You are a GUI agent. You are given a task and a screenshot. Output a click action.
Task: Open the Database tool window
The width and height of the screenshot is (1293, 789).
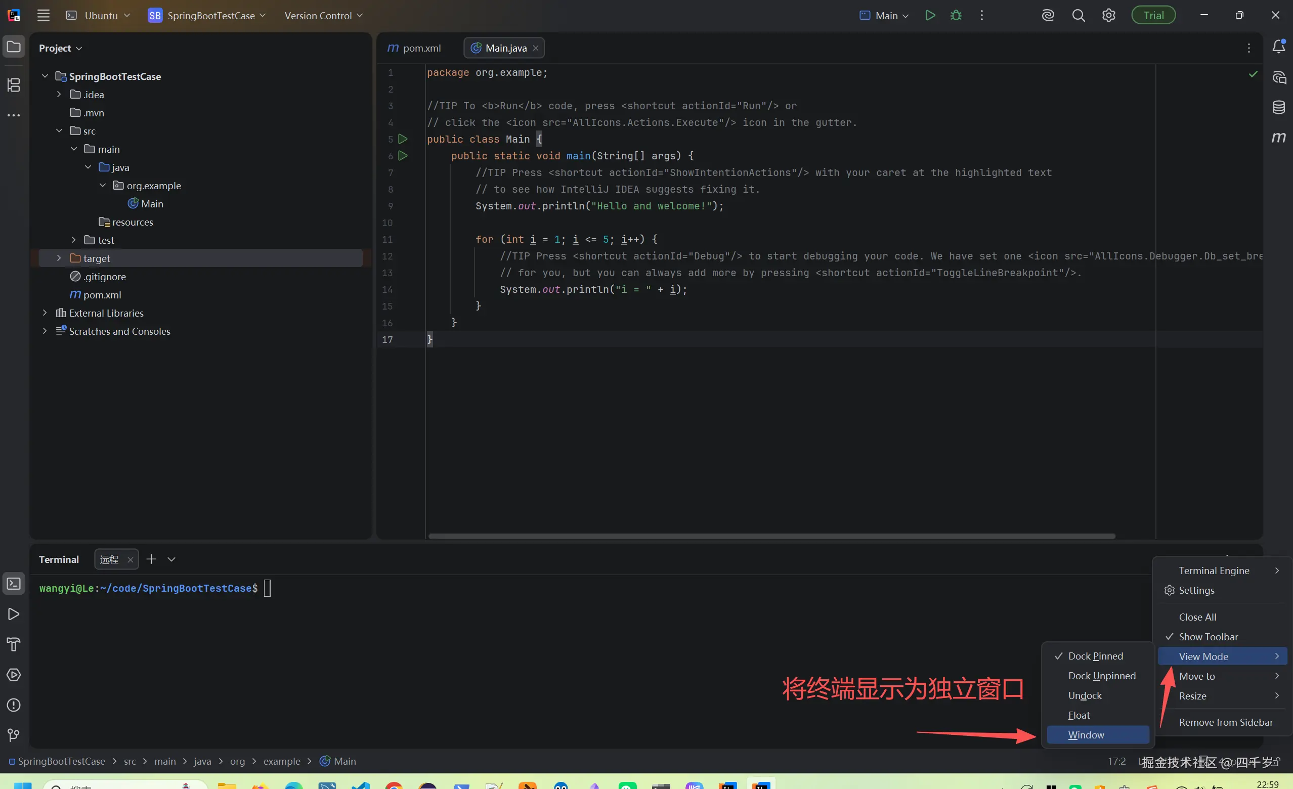(x=1278, y=107)
